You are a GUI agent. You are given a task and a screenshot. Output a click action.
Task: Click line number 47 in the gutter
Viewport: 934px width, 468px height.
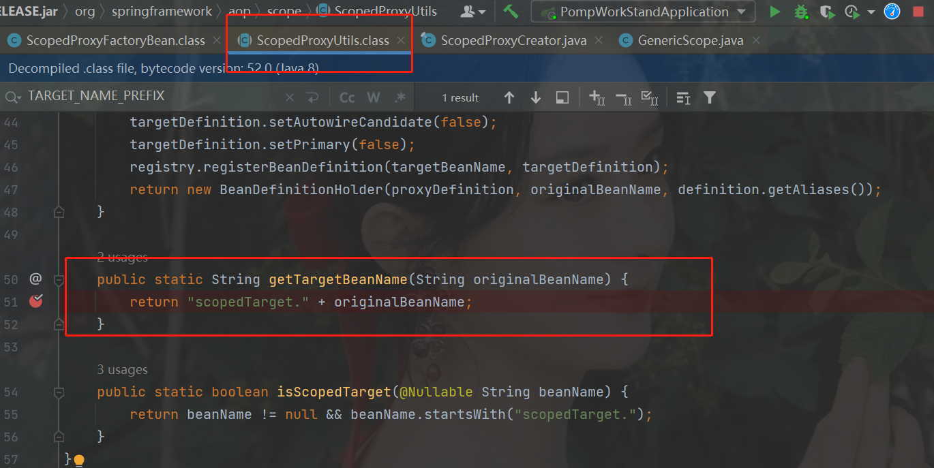pyautogui.click(x=11, y=189)
